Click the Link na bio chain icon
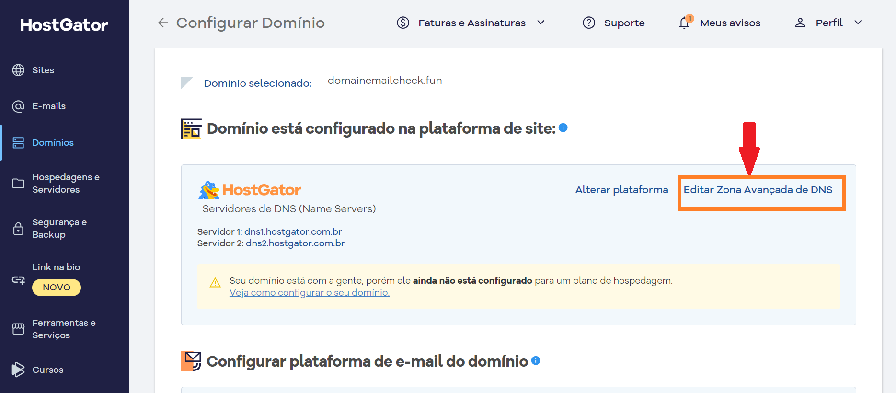This screenshot has width=896, height=393. click(18, 280)
